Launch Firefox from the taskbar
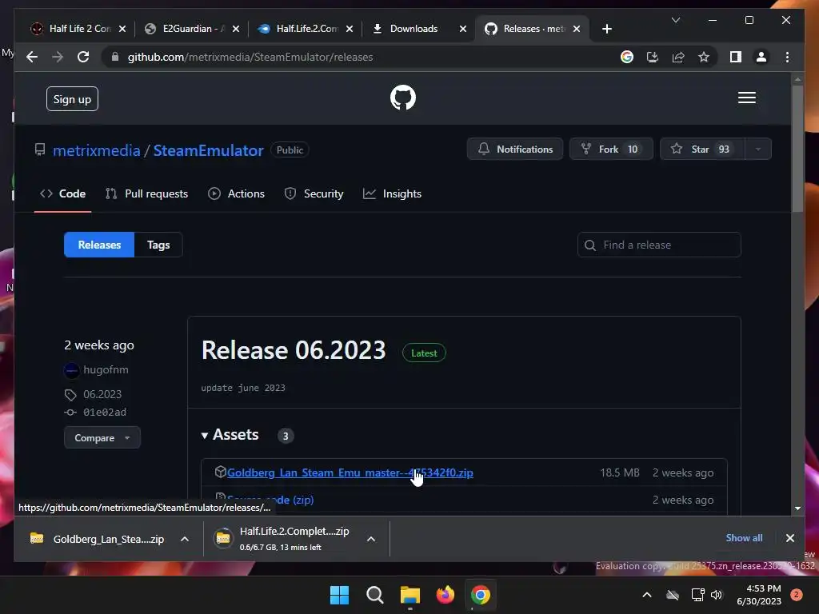 pyautogui.click(x=445, y=595)
